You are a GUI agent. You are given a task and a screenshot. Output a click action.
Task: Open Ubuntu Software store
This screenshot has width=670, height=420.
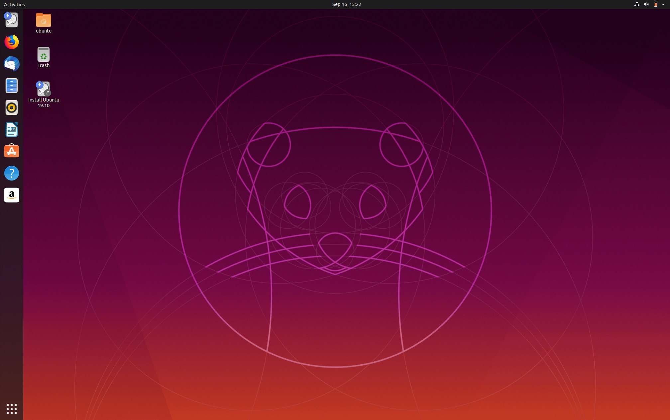[x=12, y=151]
